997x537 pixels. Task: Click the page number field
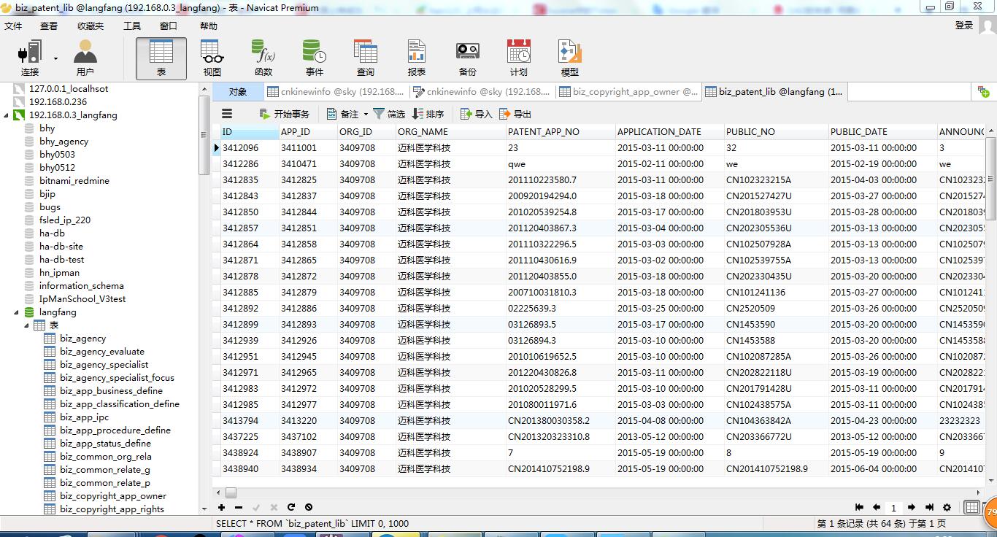coord(893,508)
